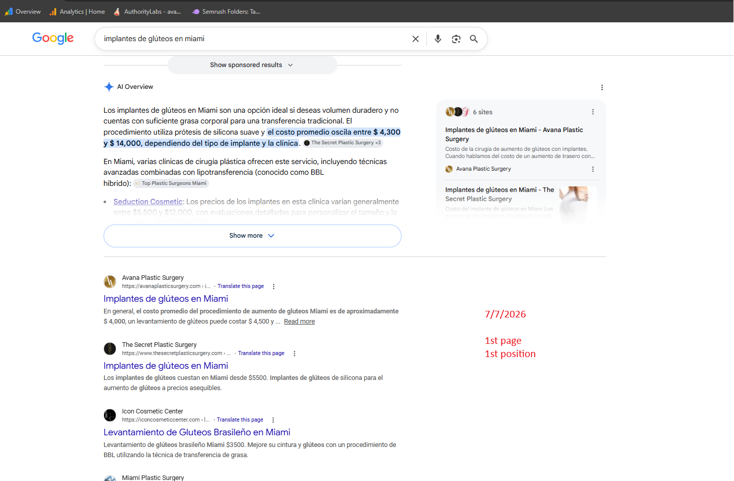Click iconcosmeticcenter.com URL text

pyautogui.click(x=165, y=420)
